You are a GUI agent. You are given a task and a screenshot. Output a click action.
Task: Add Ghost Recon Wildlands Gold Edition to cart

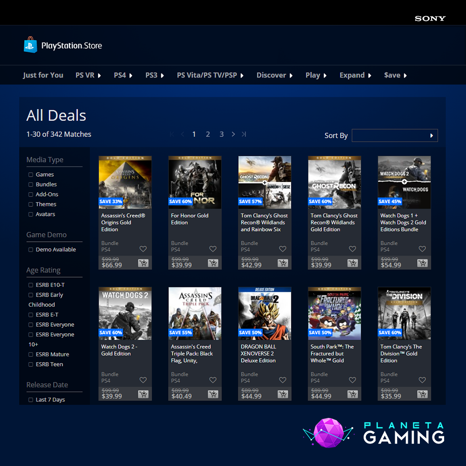click(353, 263)
